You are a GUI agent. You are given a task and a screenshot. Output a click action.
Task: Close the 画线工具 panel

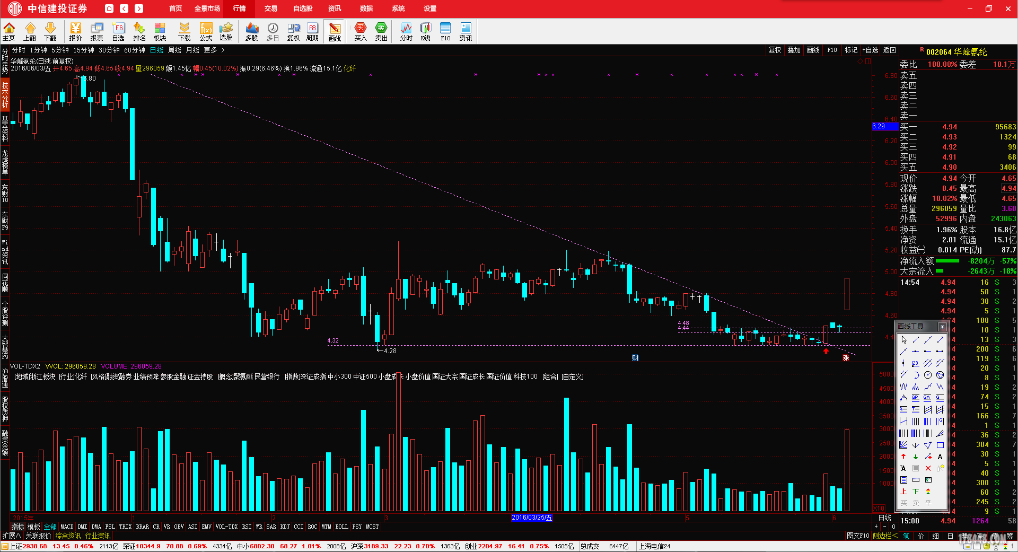click(942, 327)
